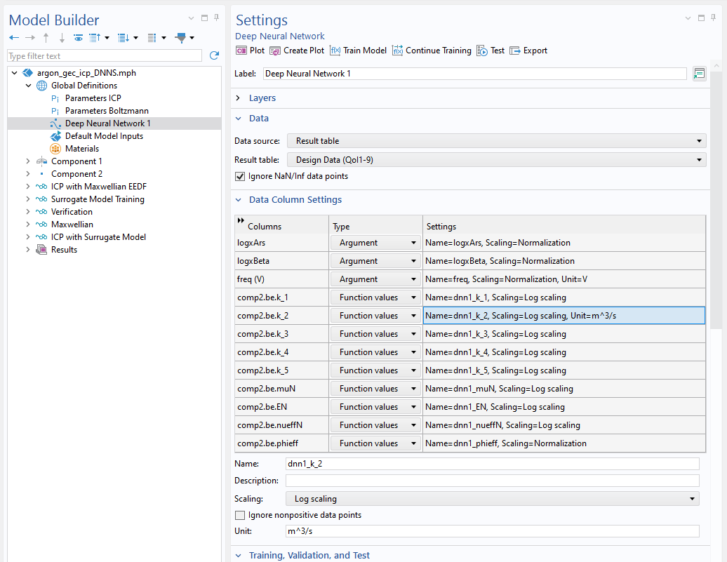Expand the Component 1 tree node
The width and height of the screenshot is (727, 562).
click(x=29, y=161)
